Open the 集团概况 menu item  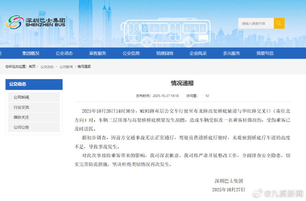(x=31, y=53)
